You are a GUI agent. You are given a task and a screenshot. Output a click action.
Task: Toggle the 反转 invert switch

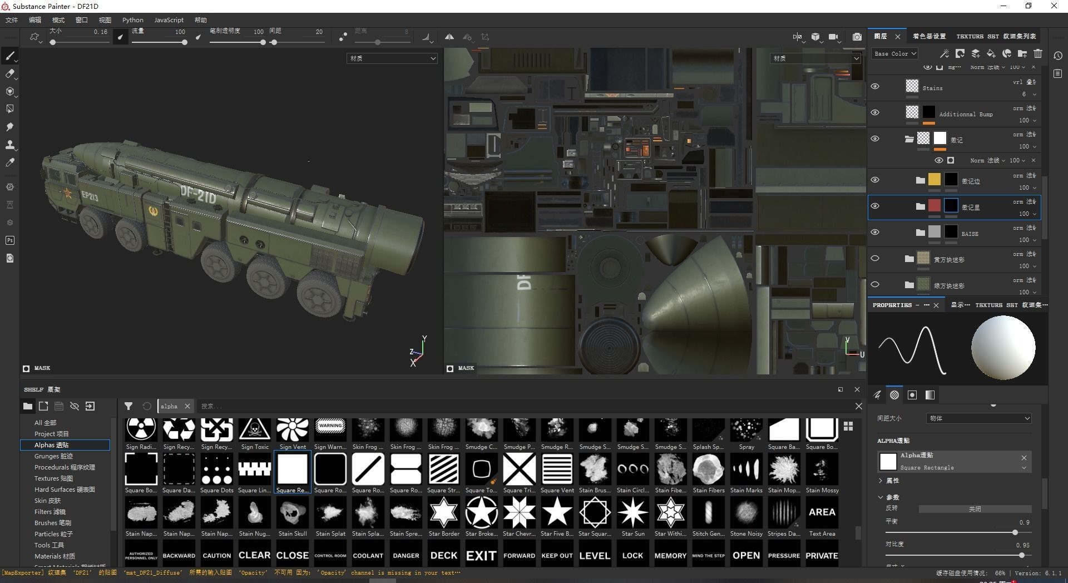(x=975, y=509)
